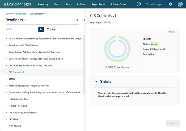
Task: Switch to the Profile tab
Action: (107, 22)
